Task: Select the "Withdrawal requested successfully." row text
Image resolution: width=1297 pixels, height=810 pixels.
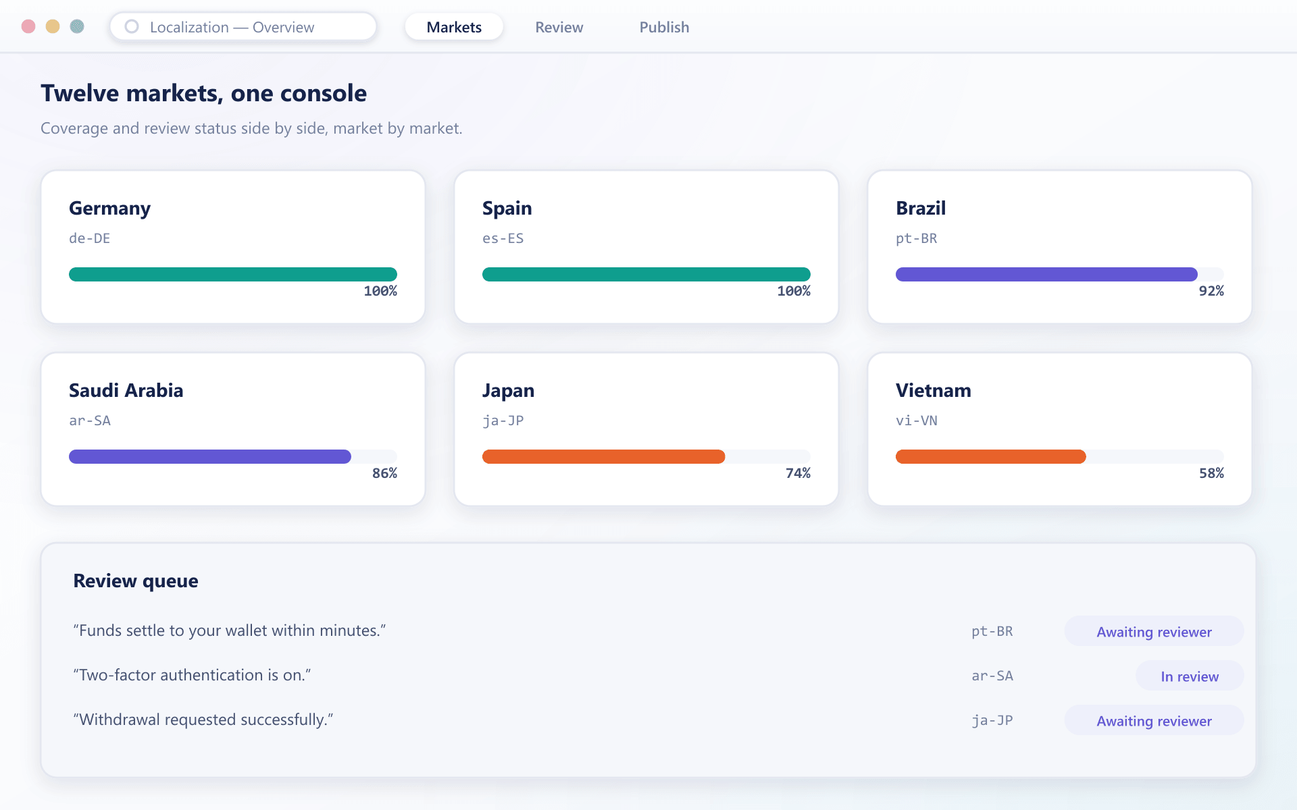Action: [x=203, y=720]
